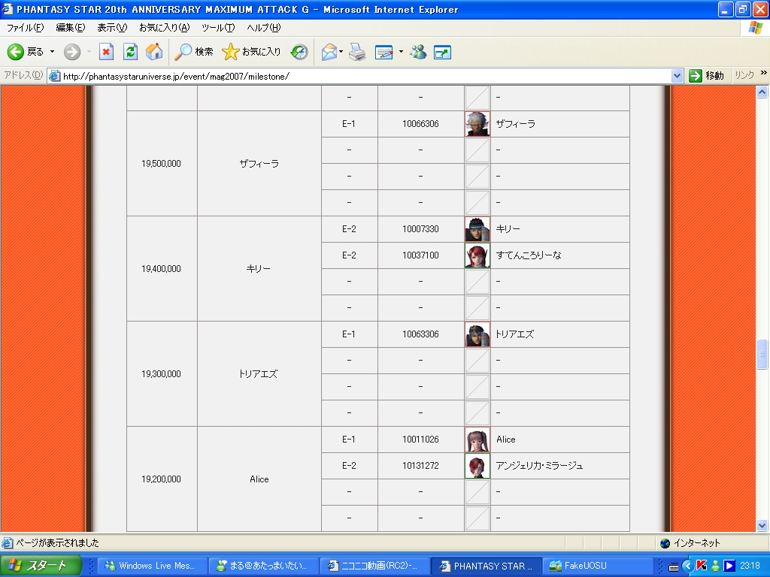The image size is (770, 577).
Task: Click the Back arrow icon
Action: pyautogui.click(x=16, y=52)
